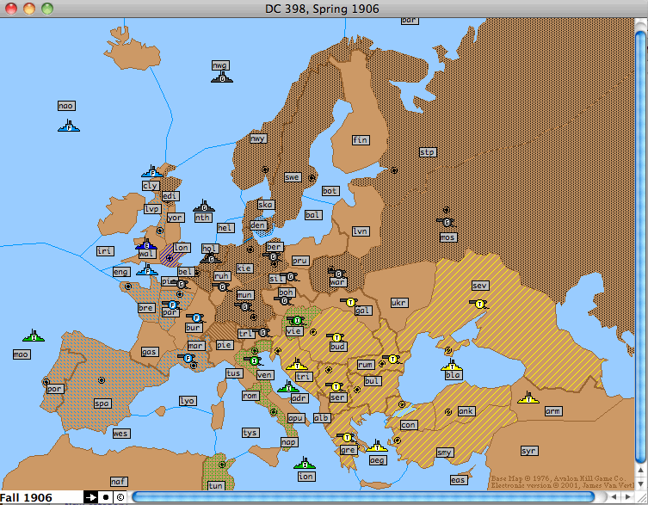Click the English fleet at wal
This screenshot has width=648, height=505.
[x=146, y=244]
